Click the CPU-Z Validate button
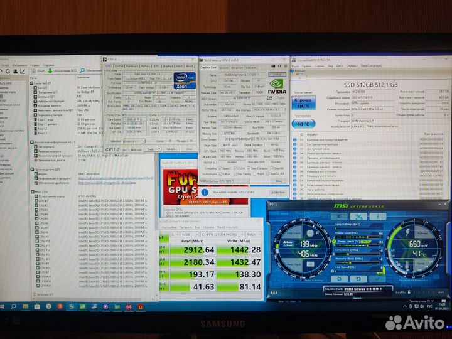452x339 pixels. coord(171,149)
